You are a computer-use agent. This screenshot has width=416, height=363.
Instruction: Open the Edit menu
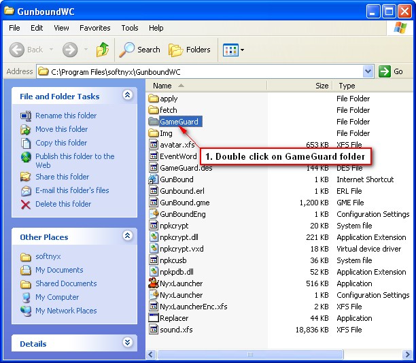click(37, 28)
